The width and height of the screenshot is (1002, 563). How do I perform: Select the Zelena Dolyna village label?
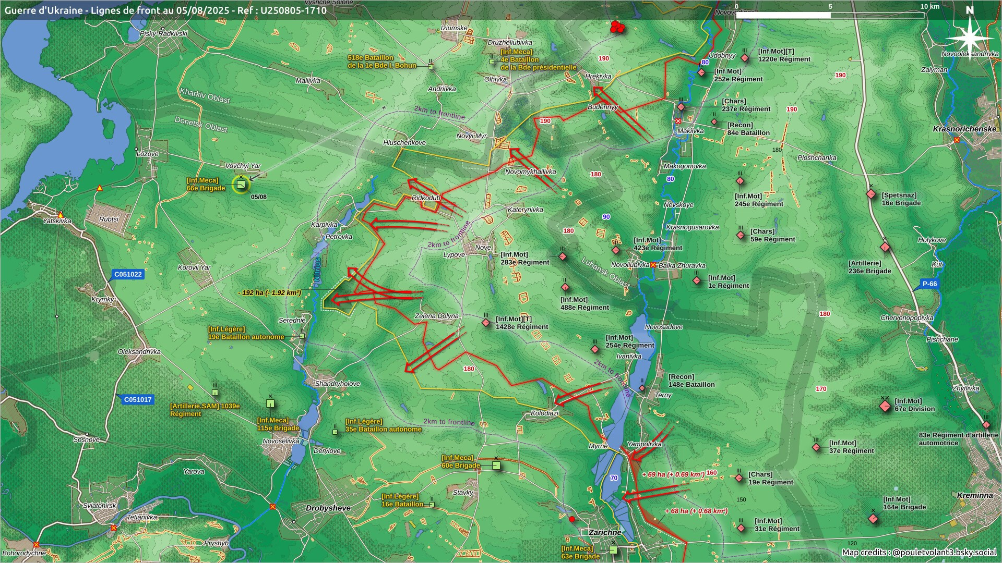click(x=437, y=316)
